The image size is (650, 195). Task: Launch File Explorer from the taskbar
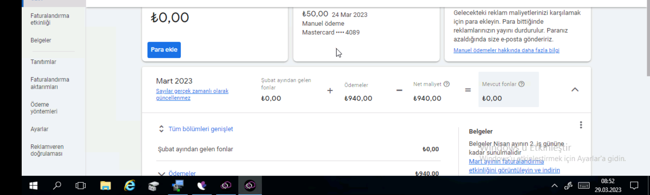106,186
